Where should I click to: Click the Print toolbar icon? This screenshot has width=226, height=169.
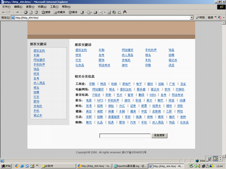tap(96, 12)
